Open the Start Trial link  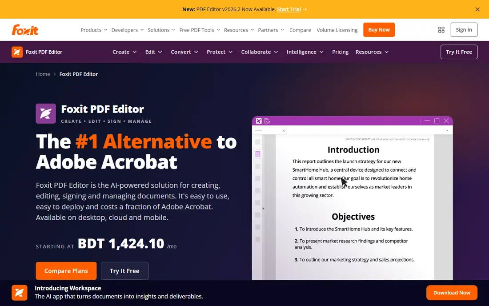pos(289,9)
